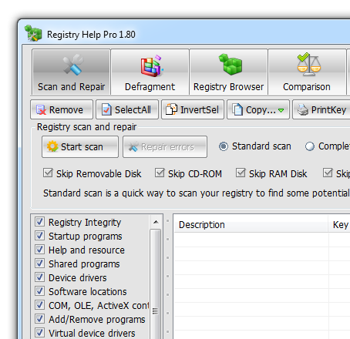The height and width of the screenshot is (339, 350).
Task: Click the PrintKey printer icon
Action: [303, 110]
